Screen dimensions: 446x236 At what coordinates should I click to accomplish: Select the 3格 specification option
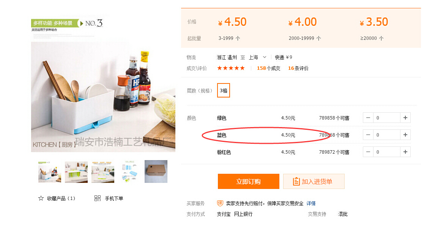tap(224, 91)
